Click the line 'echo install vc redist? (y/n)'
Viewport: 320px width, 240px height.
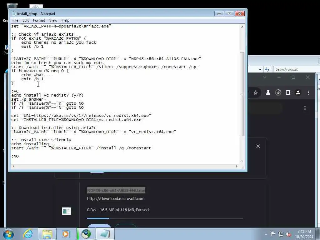[x=47, y=95]
